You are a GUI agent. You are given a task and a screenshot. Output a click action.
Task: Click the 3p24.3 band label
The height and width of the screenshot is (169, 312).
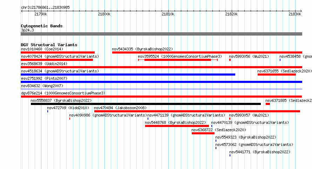(27, 30)
